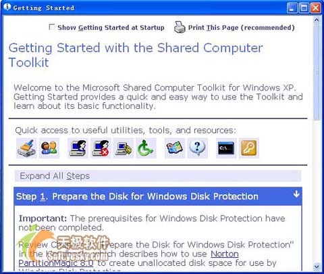Launch the command prompt icon
The height and width of the screenshot is (274, 324).
[226, 148]
